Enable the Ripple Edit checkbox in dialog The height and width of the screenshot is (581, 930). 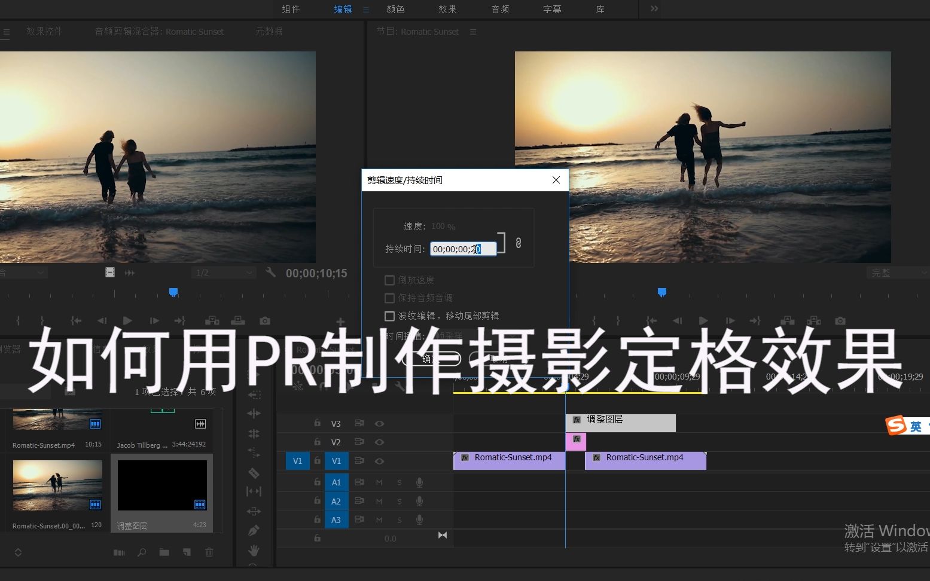coord(389,316)
